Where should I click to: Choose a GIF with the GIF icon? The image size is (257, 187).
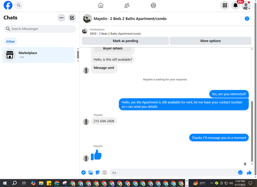pos(104,173)
